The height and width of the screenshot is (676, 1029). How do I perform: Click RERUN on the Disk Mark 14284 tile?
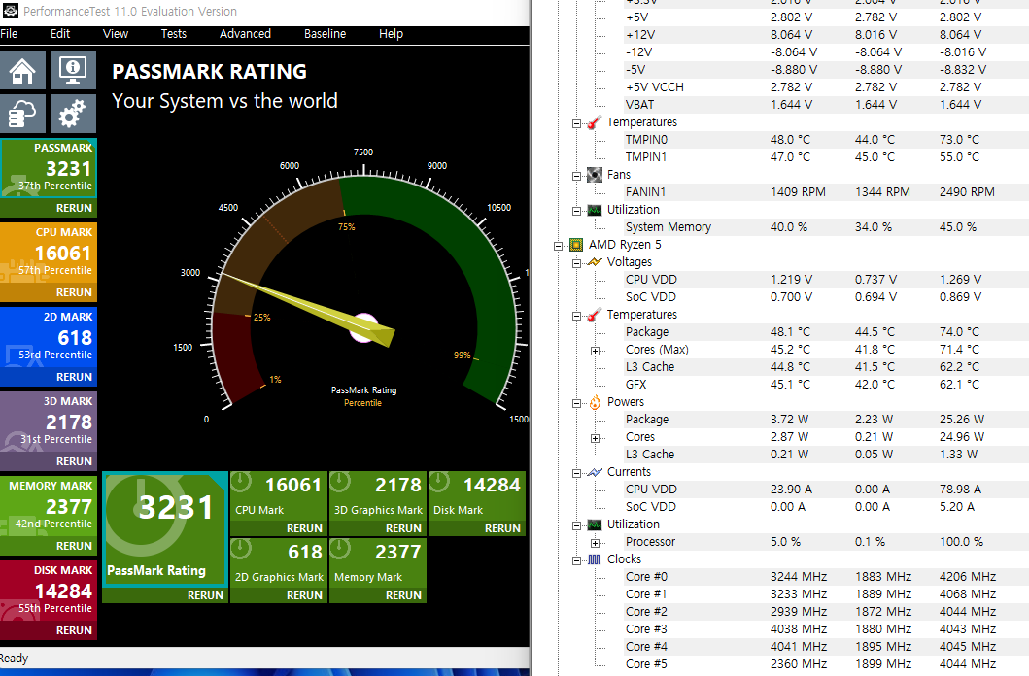pyautogui.click(x=502, y=528)
